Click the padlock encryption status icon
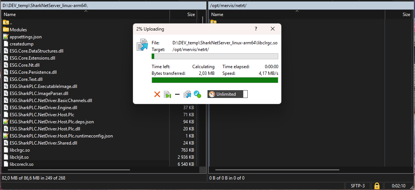 377,186
